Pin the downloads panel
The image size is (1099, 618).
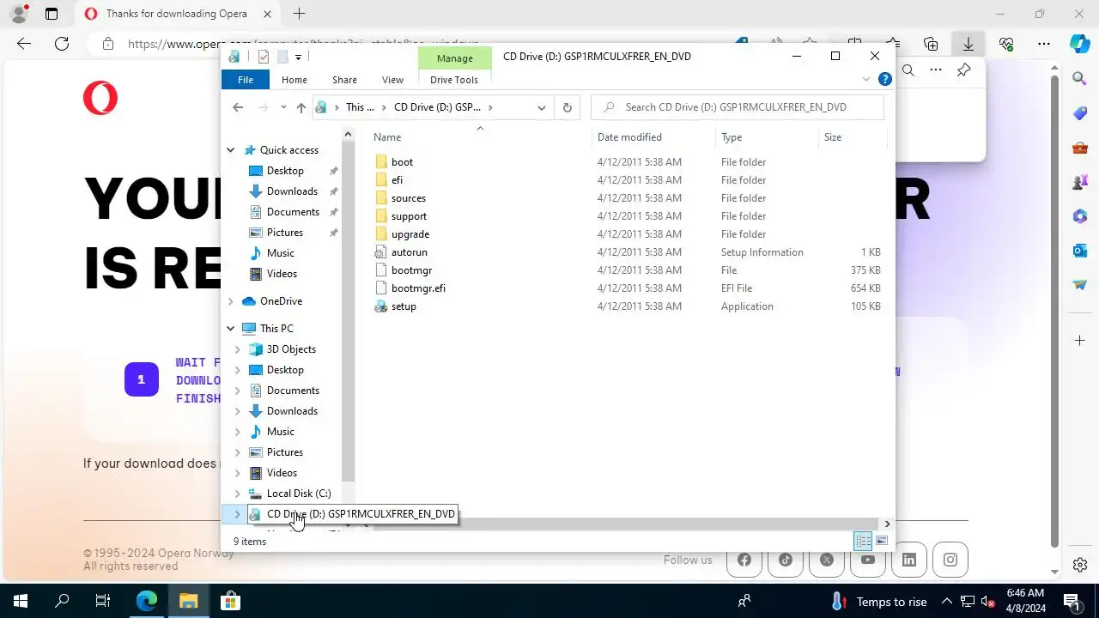963,70
